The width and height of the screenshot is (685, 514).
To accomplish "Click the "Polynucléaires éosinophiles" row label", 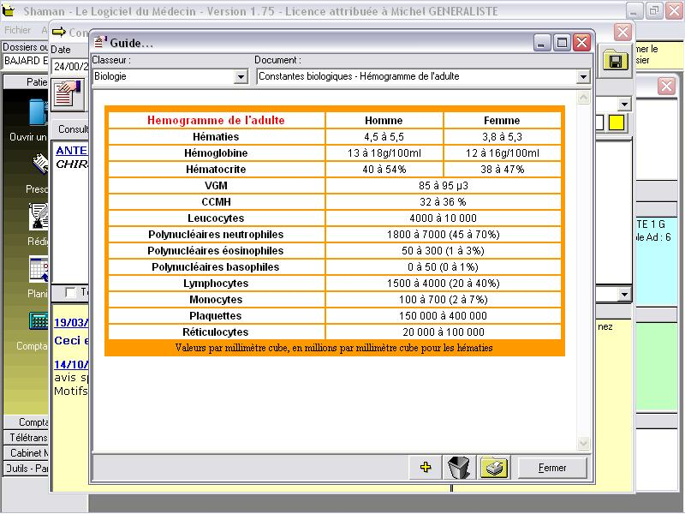I will tap(216, 251).
